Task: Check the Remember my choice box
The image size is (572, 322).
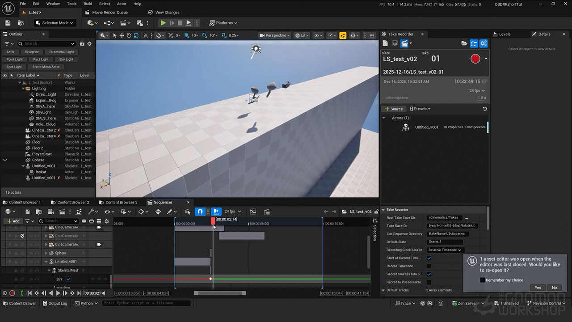Action: pos(483,280)
